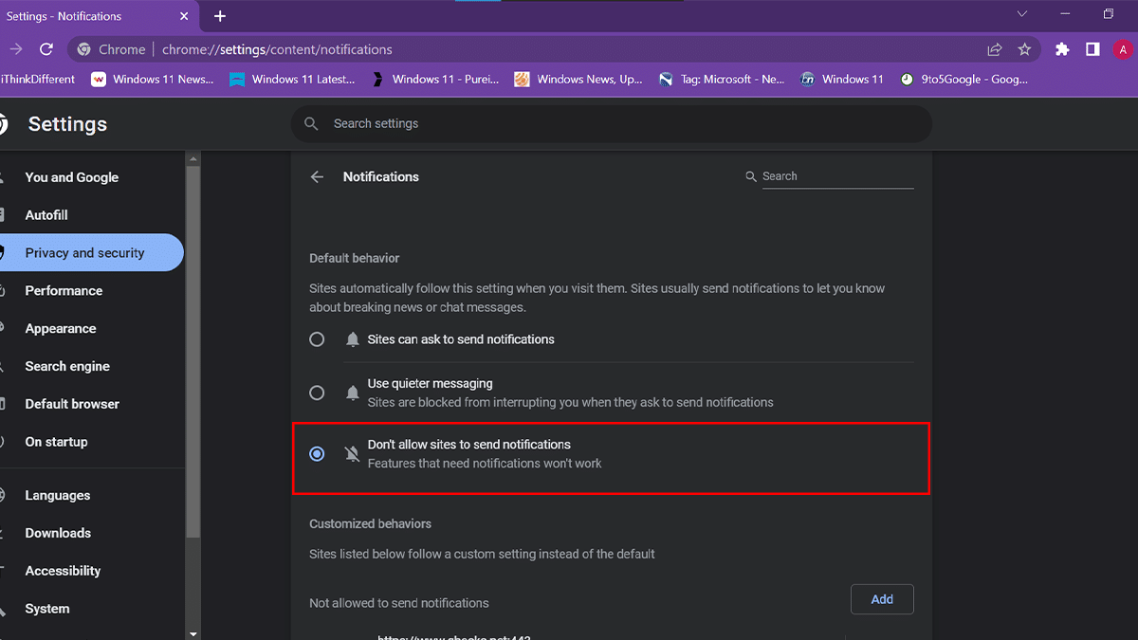Viewport: 1138px width, 640px height.
Task: Click the back arrow beside Notifications
Action: click(317, 177)
